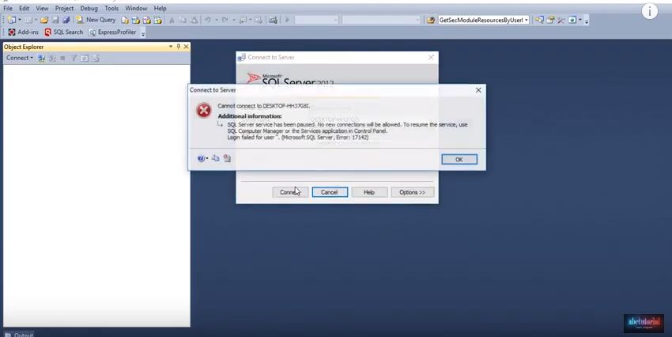The width and height of the screenshot is (672, 337).
Task: Expand the Add-ins toolbar overflow options
Action: (143, 33)
